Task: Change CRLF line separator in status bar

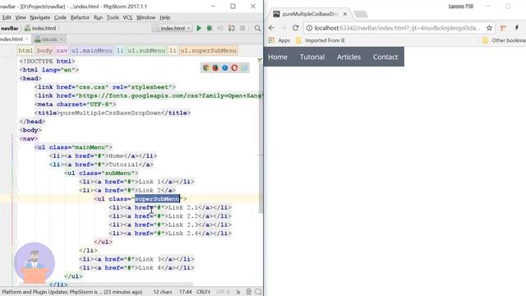Action: point(203,292)
